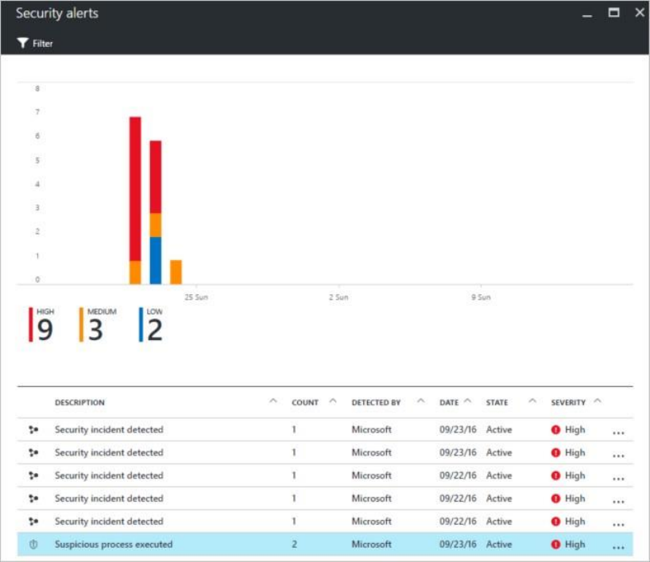Click the Detected By column header

376,402
